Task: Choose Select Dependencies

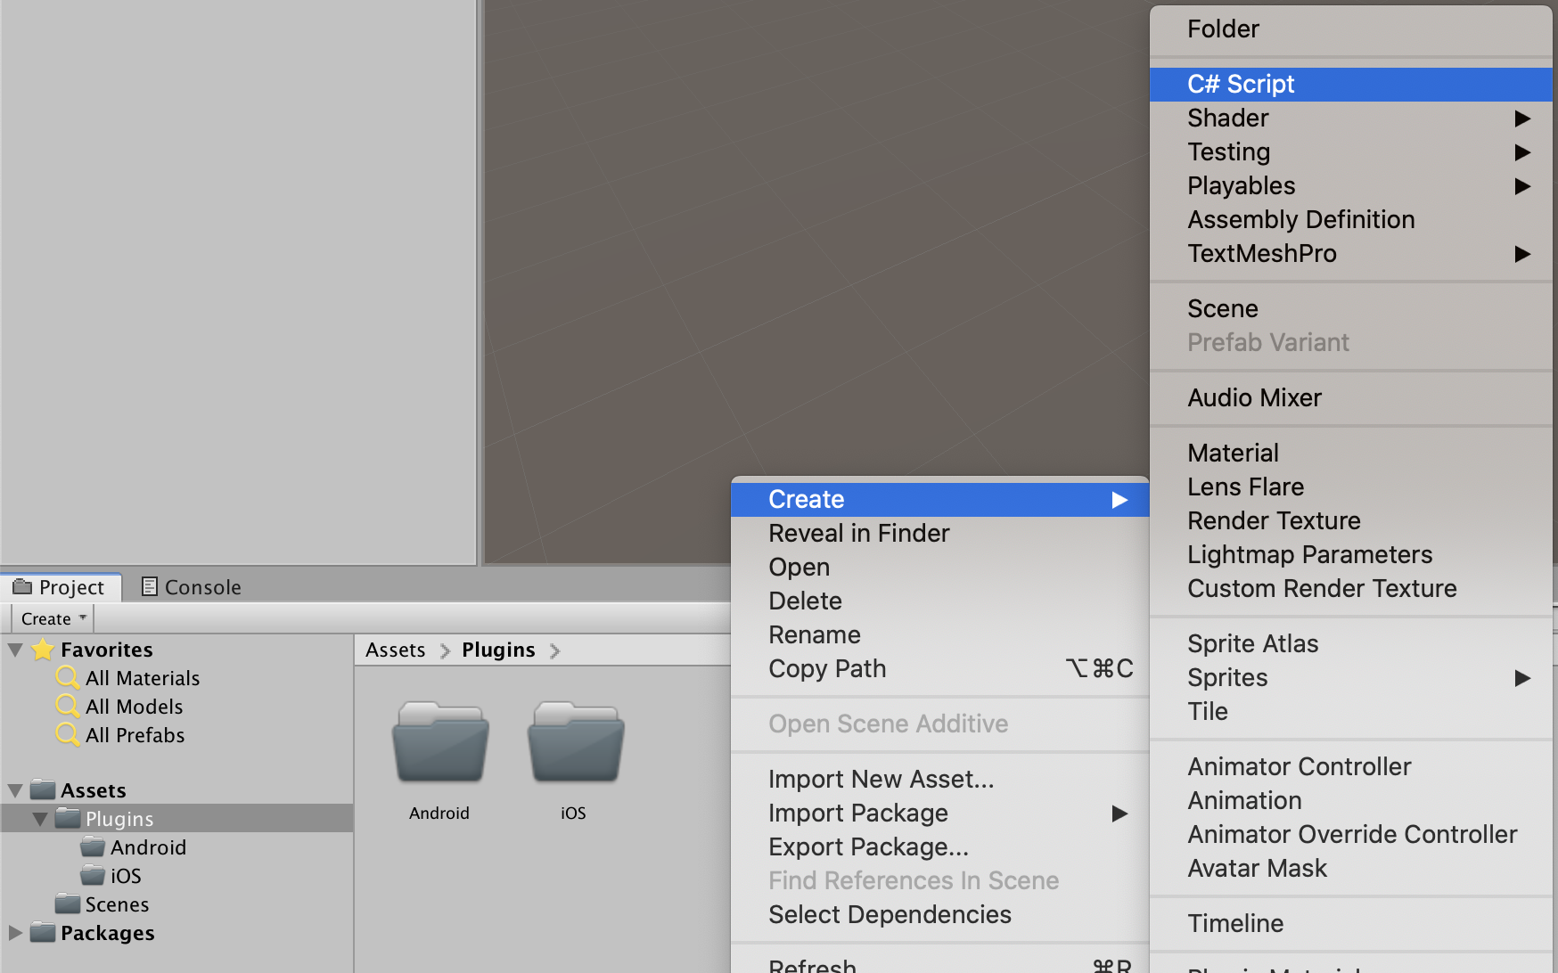Action: pyautogui.click(x=940, y=914)
